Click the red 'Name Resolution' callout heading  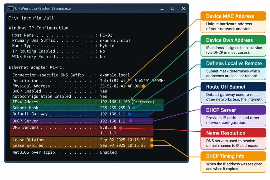pos(226,133)
